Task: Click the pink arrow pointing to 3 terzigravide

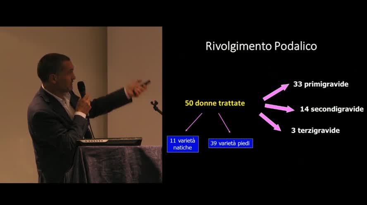Action: pyautogui.click(x=269, y=121)
